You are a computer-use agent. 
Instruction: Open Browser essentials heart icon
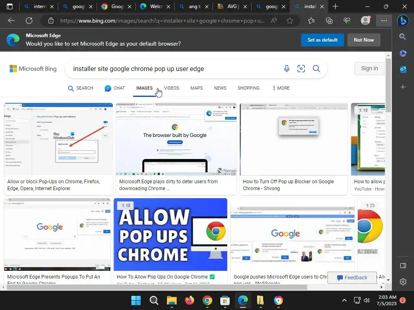(x=346, y=21)
